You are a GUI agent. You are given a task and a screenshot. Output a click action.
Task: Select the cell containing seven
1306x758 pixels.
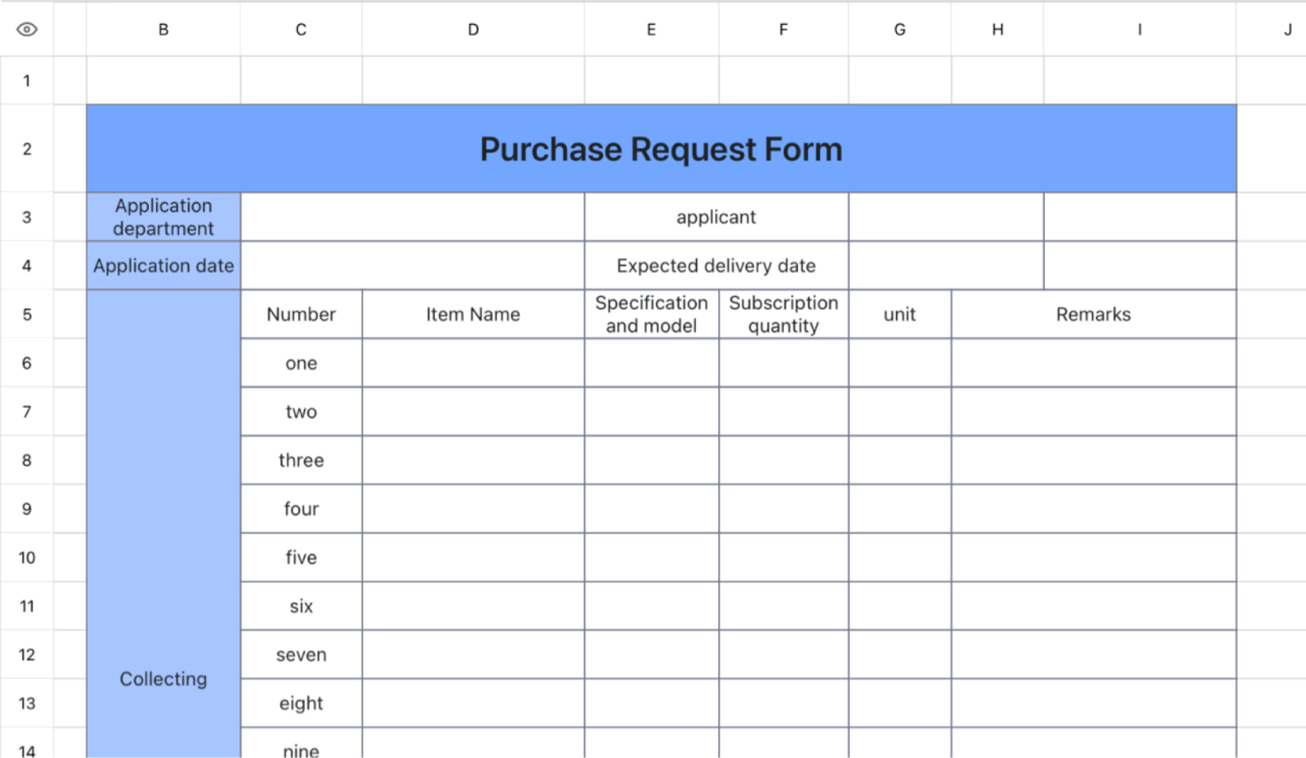click(301, 654)
